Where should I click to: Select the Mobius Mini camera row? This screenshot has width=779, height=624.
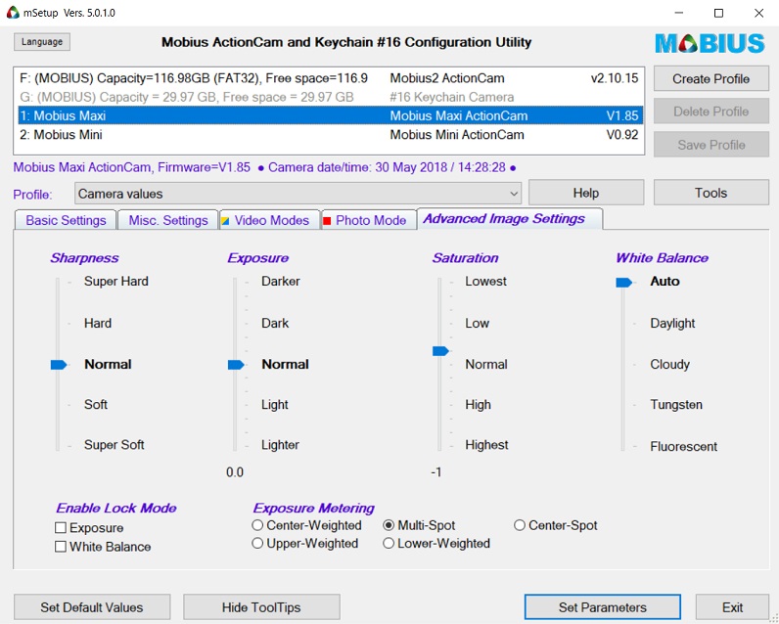point(328,135)
